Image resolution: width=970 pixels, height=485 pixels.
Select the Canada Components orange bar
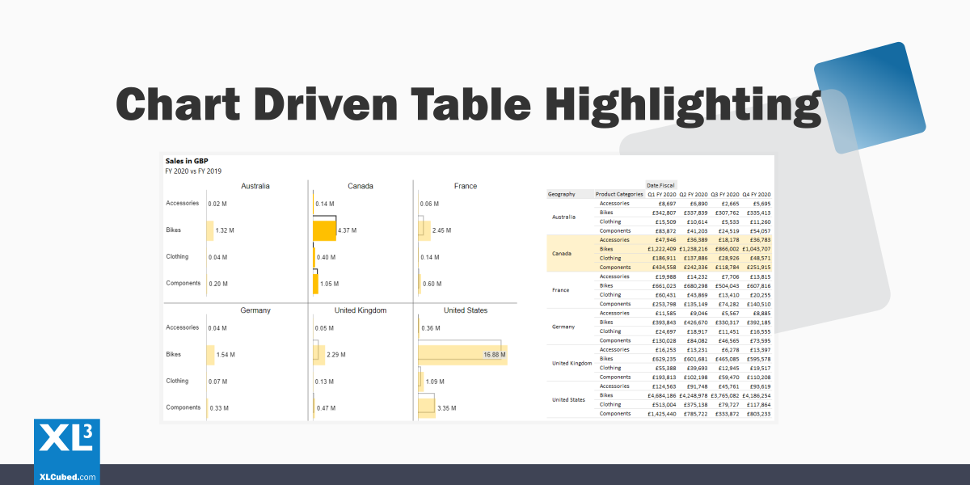click(316, 284)
